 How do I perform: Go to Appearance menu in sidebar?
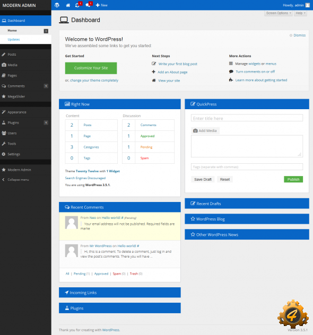(x=25, y=112)
